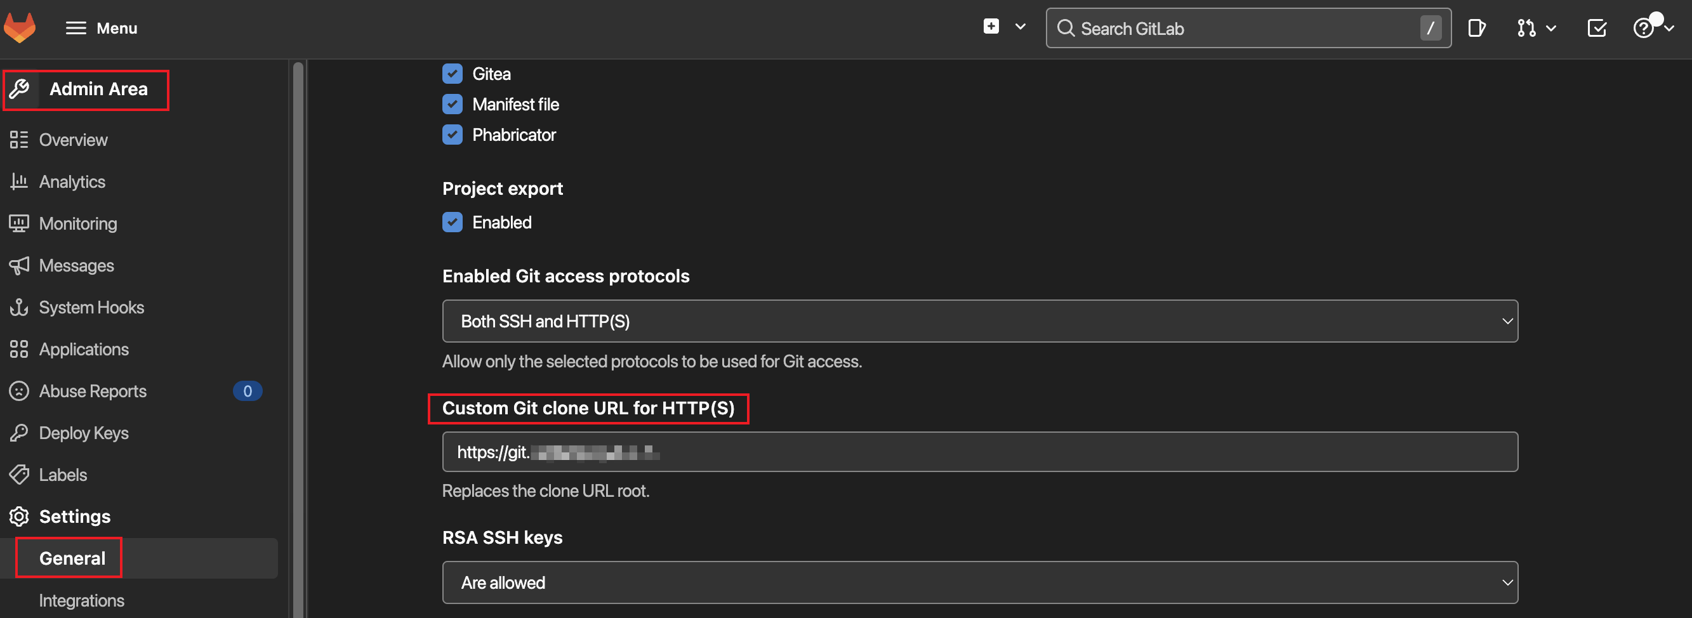
Task: Open the Enabled Git access protocols dropdown
Action: [980, 321]
